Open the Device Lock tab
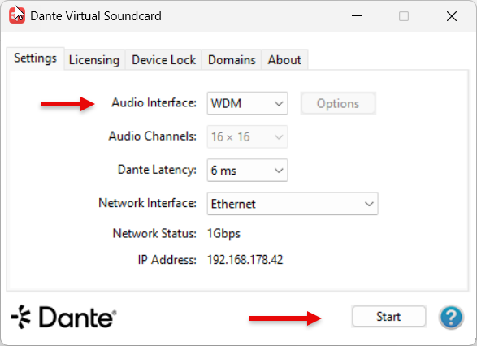Viewport: 477px width, 346px height. tap(163, 60)
